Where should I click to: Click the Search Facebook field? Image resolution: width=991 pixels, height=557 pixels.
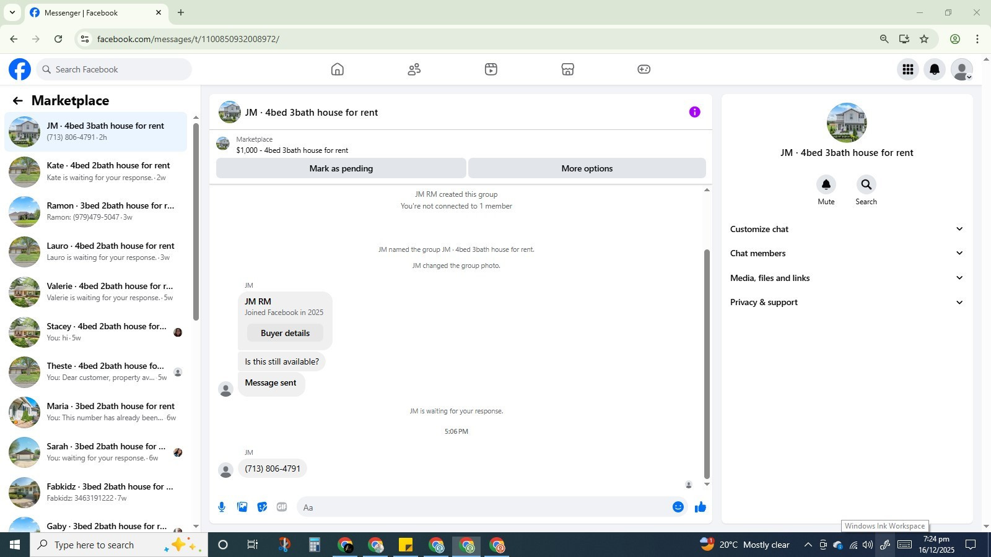(115, 69)
